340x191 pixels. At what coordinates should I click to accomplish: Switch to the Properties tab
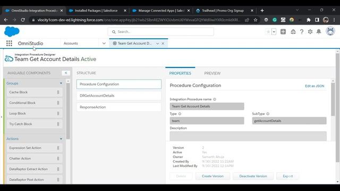[180, 73]
